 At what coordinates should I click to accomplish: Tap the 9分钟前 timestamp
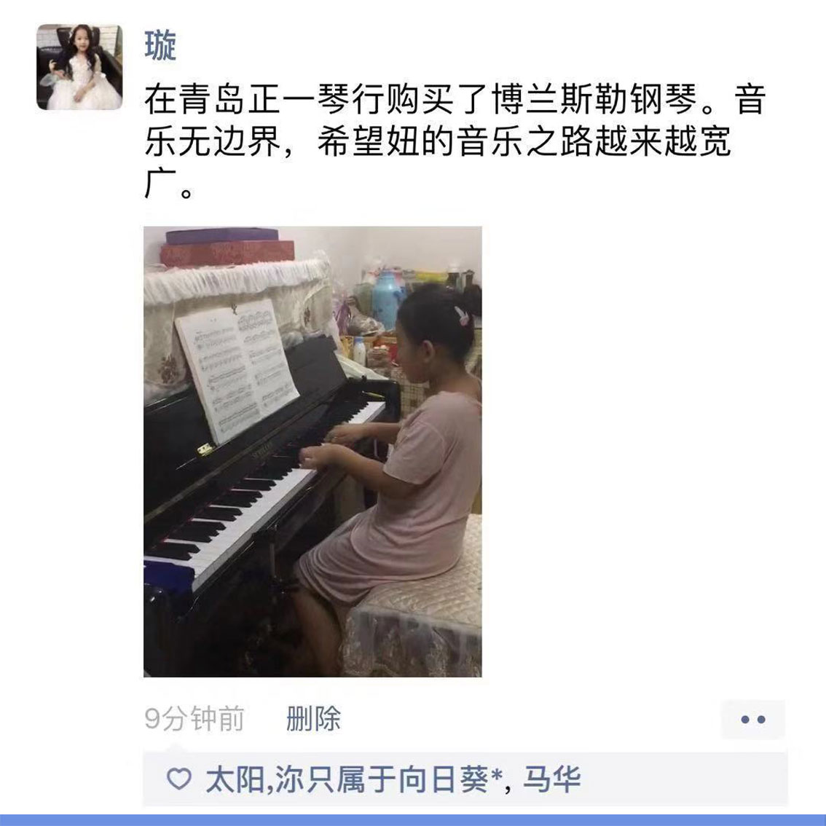[194, 718]
